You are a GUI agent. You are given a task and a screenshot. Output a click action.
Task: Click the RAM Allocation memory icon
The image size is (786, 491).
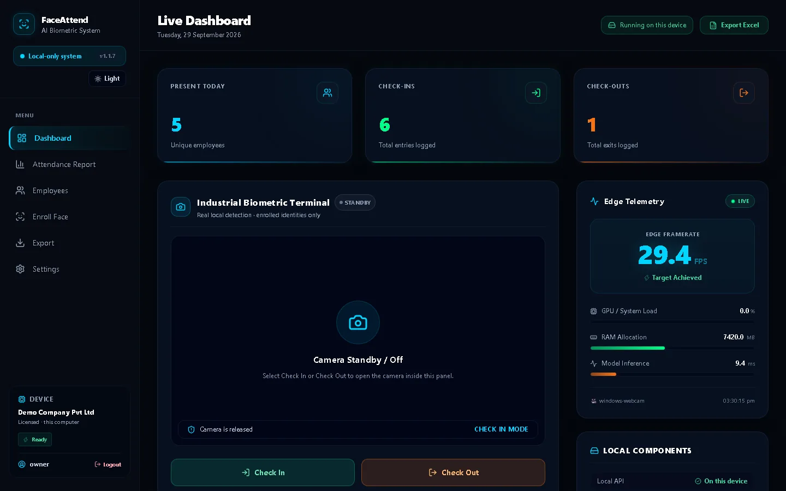(593, 337)
